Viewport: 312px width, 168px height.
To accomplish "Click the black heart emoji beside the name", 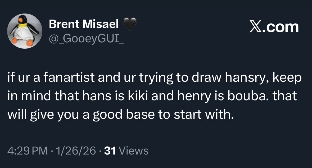I will [x=130, y=25].
